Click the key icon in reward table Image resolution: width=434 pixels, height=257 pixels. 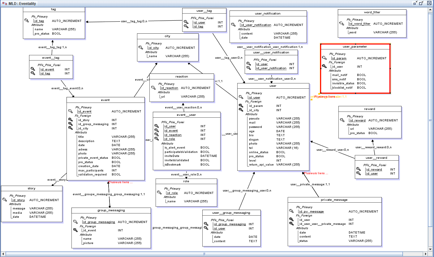coord(342,120)
